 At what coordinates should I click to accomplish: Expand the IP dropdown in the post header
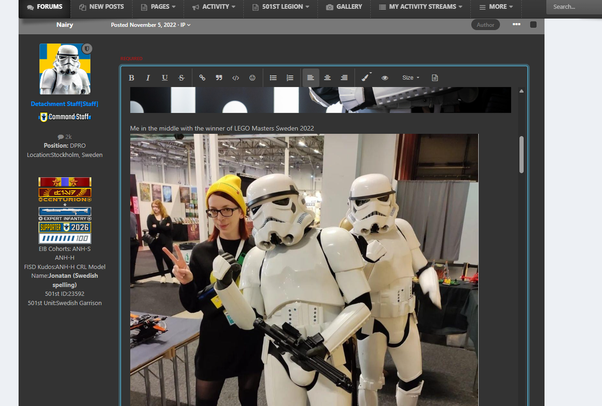click(x=186, y=25)
